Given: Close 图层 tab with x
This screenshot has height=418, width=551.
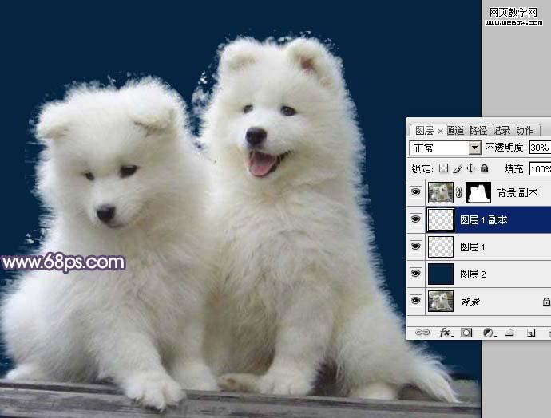Looking at the screenshot, I should [x=440, y=132].
